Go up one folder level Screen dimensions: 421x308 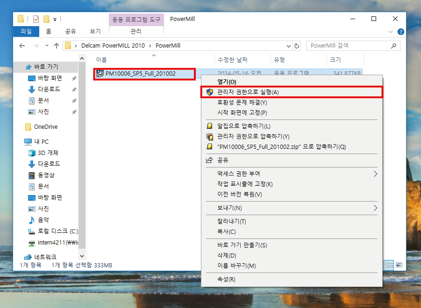click(x=57, y=46)
